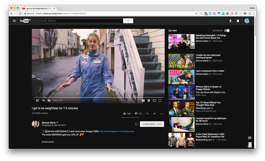The height and width of the screenshot is (161, 265).
Task: Click the SUBSCRIBED 510K button
Action: click(x=152, y=124)
